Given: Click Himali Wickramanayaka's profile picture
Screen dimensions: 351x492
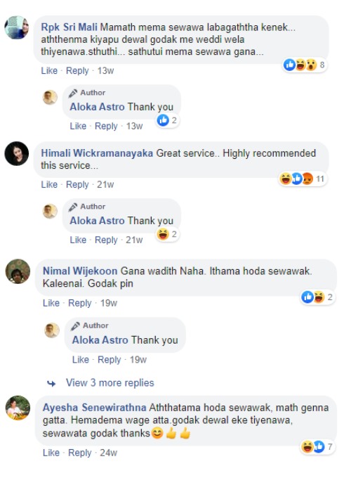Looking at the screenshot, I should point(17,153).
